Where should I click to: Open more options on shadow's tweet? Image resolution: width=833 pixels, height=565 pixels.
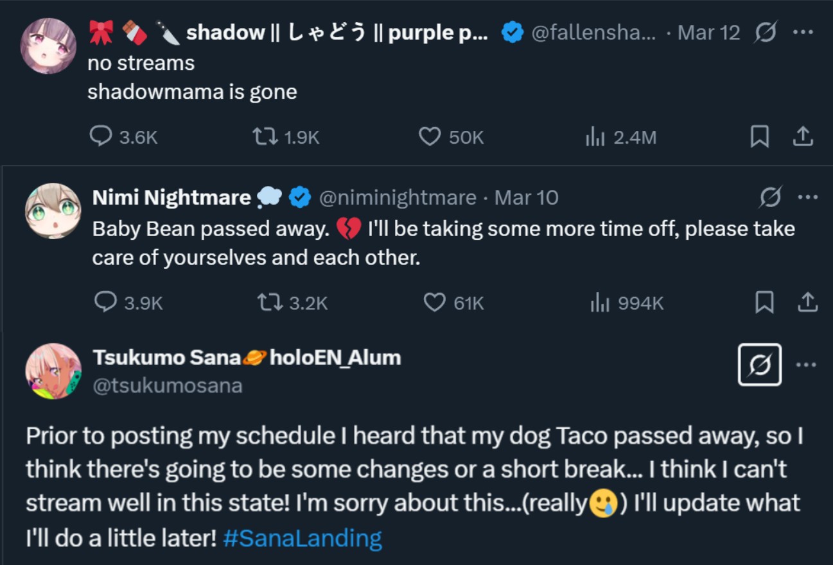coord(803,32)
